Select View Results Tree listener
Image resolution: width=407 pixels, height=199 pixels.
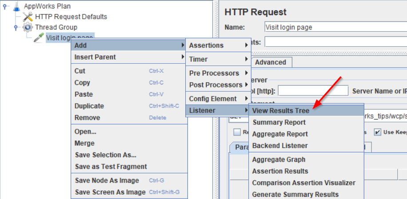[280, 110]
